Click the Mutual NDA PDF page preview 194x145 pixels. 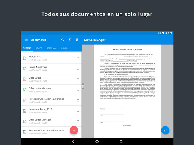click(x=127, y=91)
